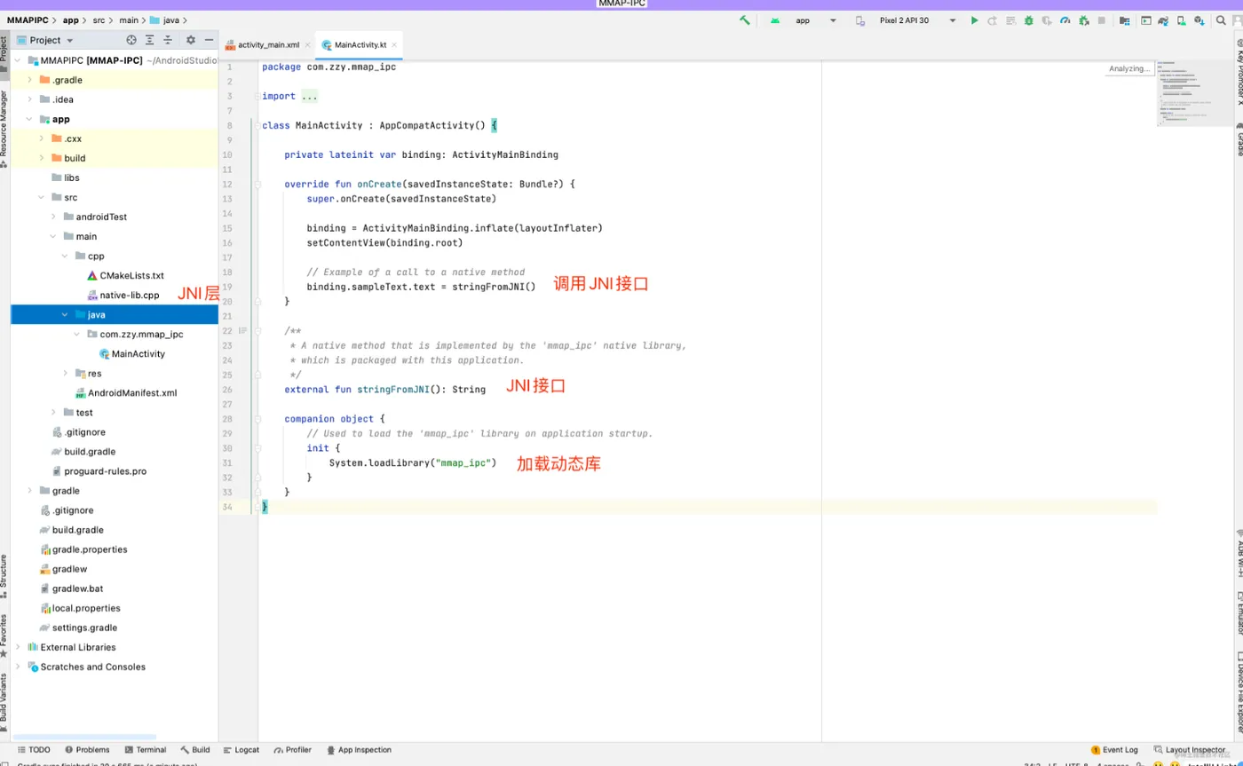Select proguard-rules.pro file
The width and height of the screenshot is (1243, 766).
[x=99, y=470]
